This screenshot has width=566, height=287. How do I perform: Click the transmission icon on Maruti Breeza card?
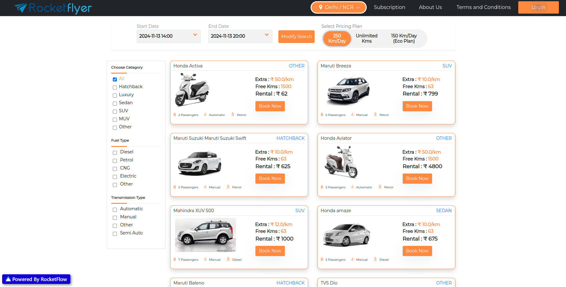coord(352,115)
